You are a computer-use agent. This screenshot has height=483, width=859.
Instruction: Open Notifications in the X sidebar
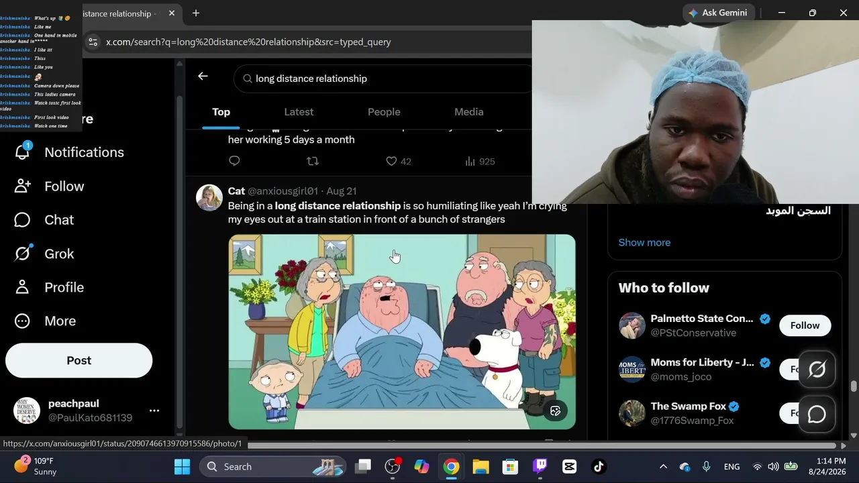tap(69, 152)
